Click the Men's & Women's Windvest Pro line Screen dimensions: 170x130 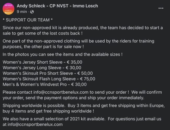pyautogui.click(x=44, y=84)
